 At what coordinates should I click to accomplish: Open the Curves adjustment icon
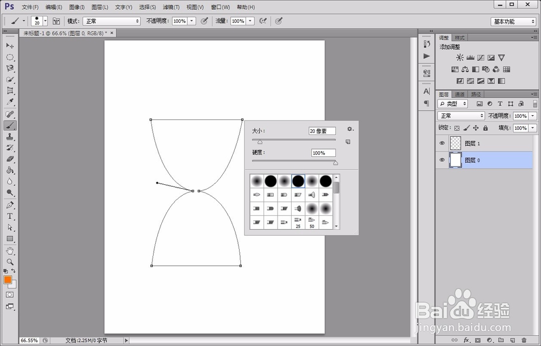pyautogui.click(x=481, y=57)
